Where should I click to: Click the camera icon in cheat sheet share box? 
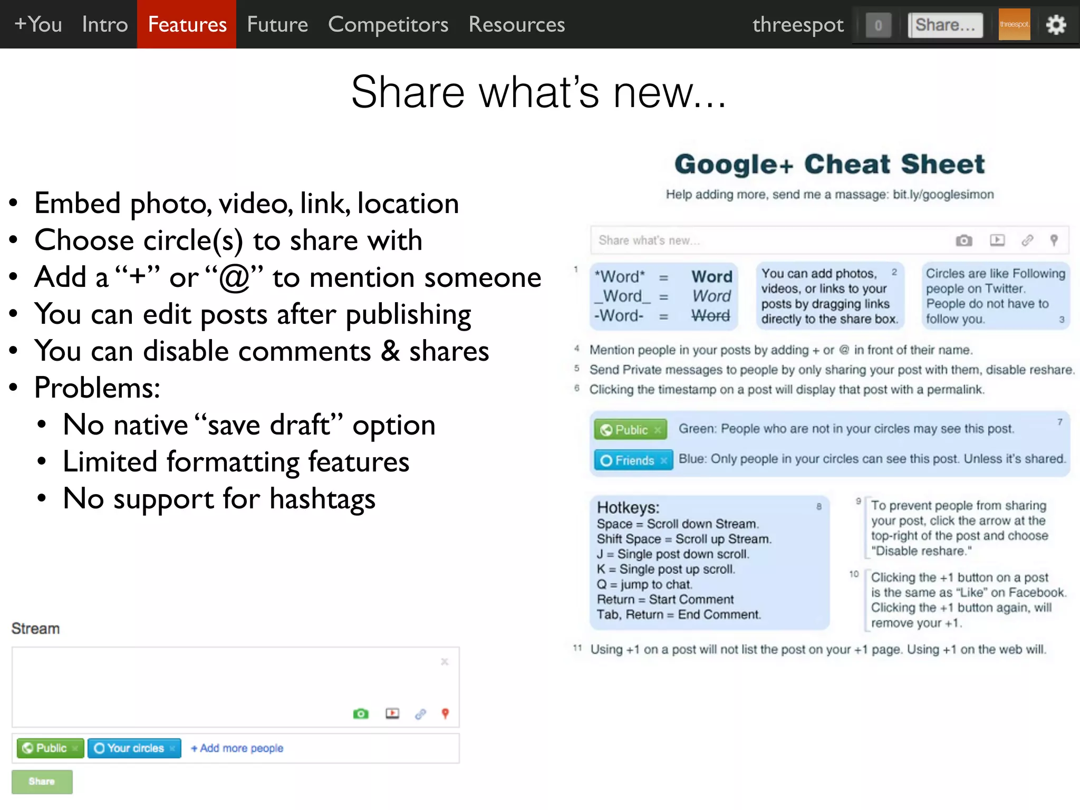(x=964, y=240)
